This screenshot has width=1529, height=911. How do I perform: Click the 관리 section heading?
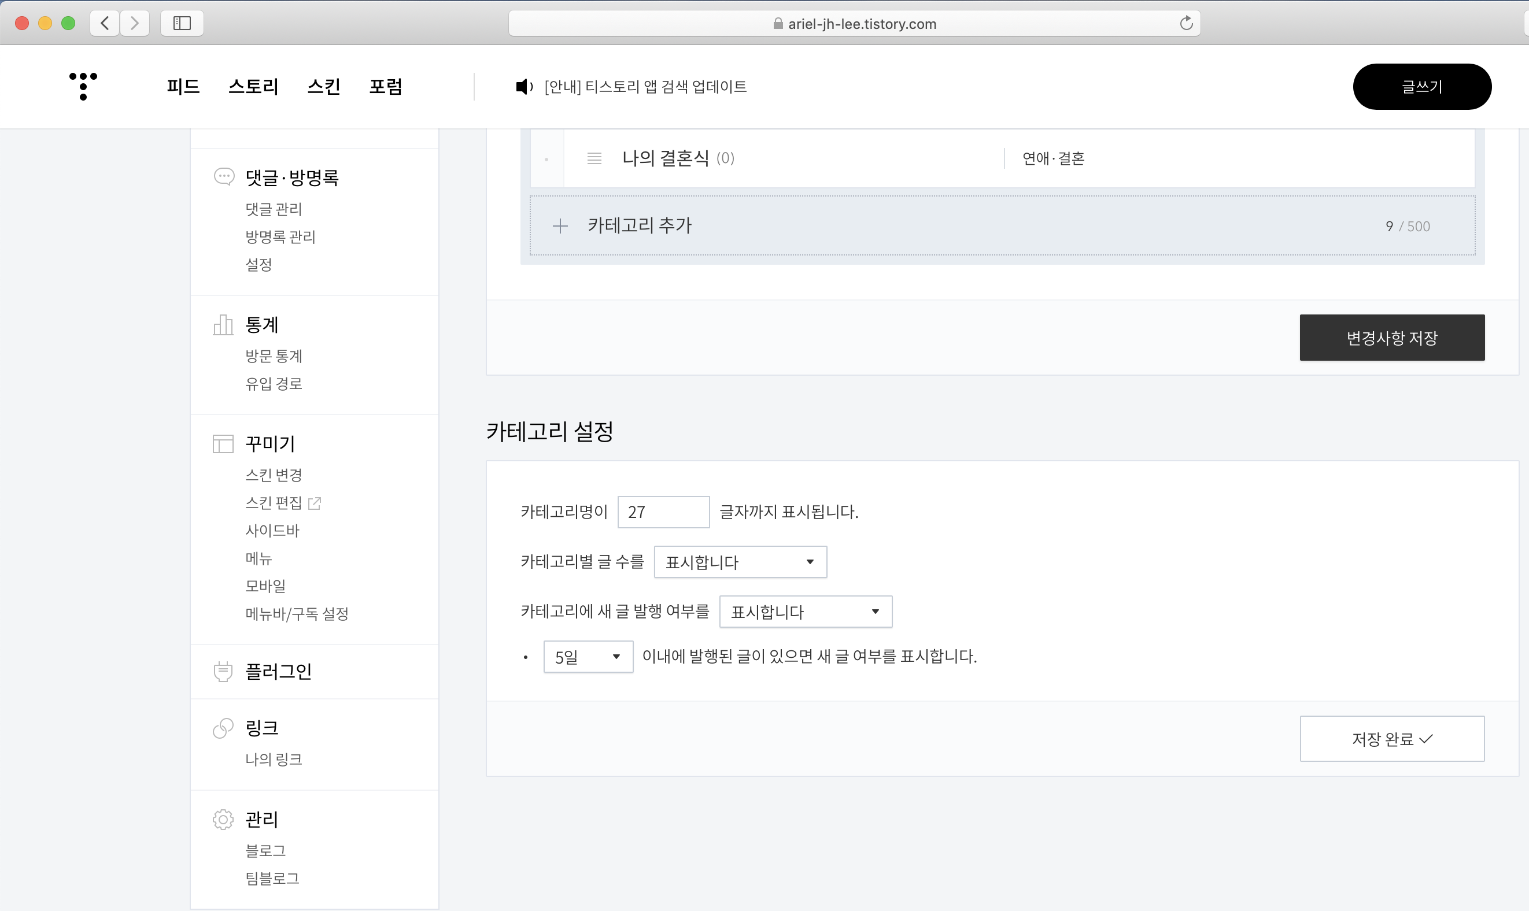click(261, 819)
